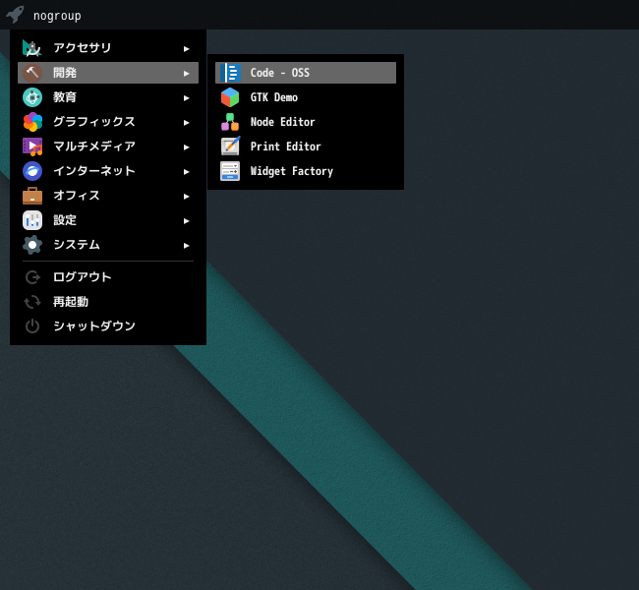639x590 pixels.
Task: Click the オフィス briefcase icon
Action: (x=32, y=196)
